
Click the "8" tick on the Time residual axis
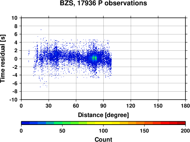[x=16, y=26]
